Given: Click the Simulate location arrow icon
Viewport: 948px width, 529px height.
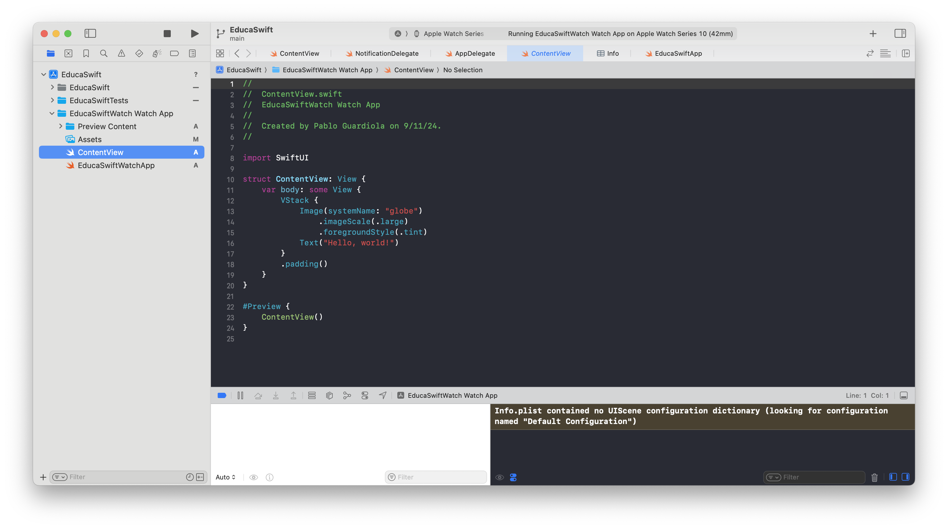Looking at the screenshot, I should pos(383,395).
